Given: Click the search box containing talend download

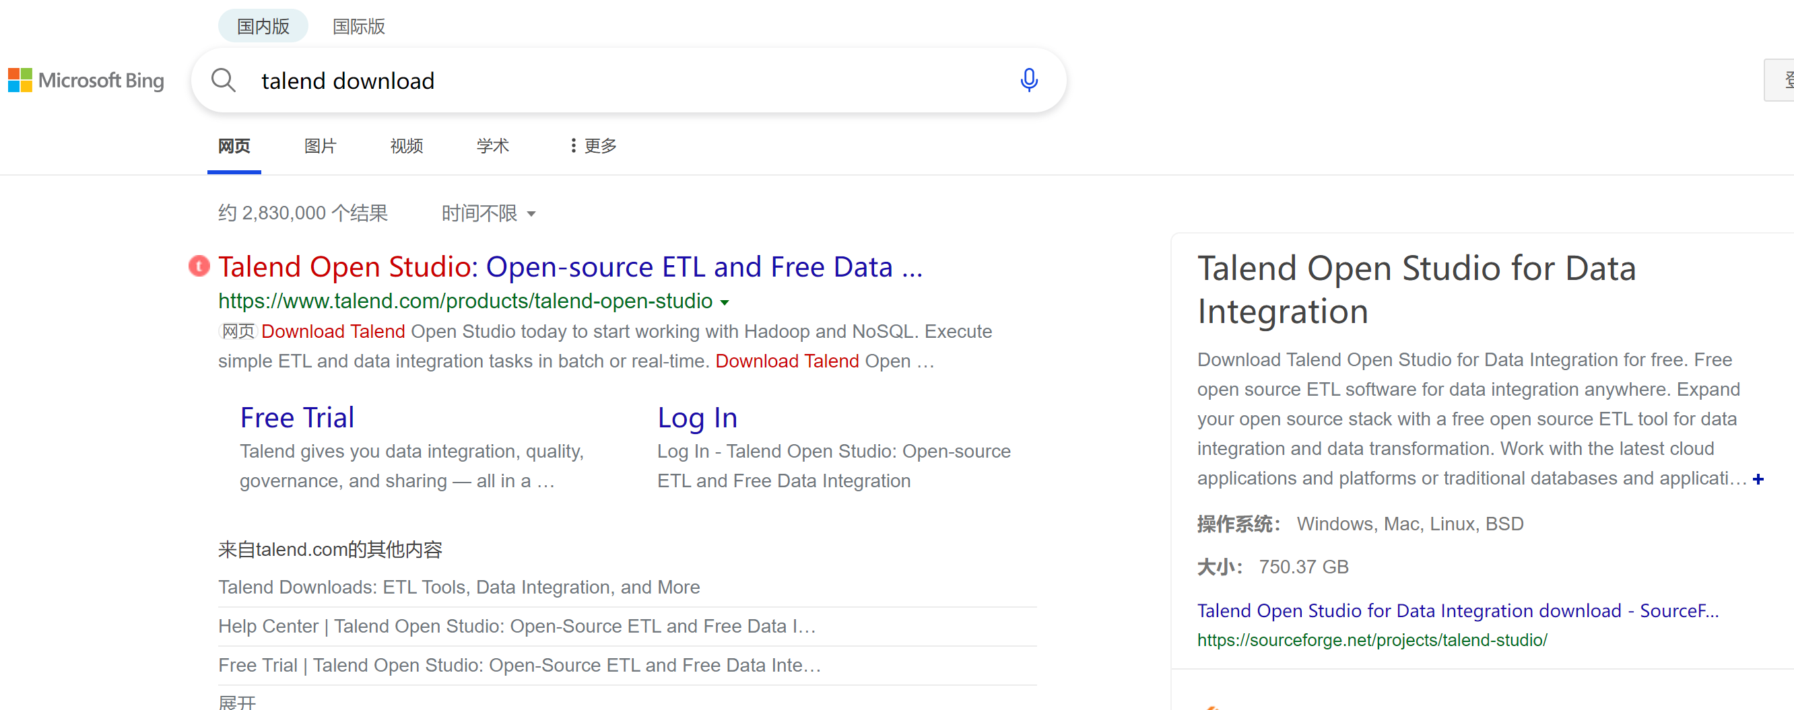Looking at the screenshot, I should tap(628, 81).
